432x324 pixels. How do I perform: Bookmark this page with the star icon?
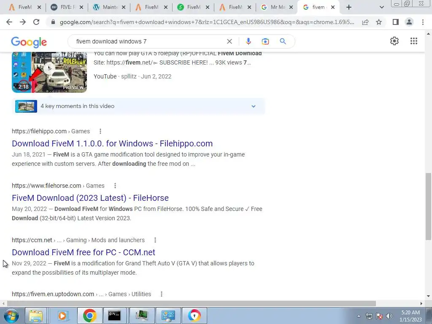coord(379,22)
